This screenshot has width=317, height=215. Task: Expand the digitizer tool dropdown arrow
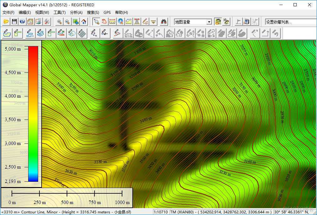click(153, 22)
